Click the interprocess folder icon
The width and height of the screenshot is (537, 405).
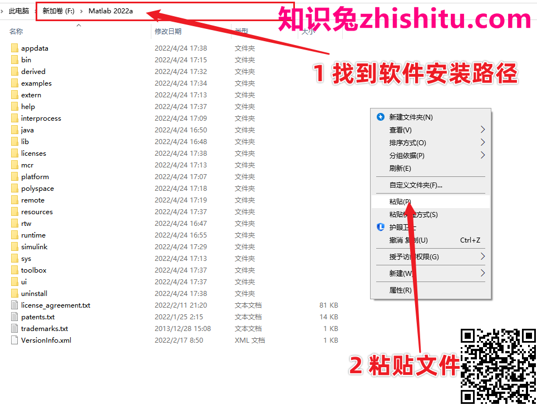coord(14,118)
